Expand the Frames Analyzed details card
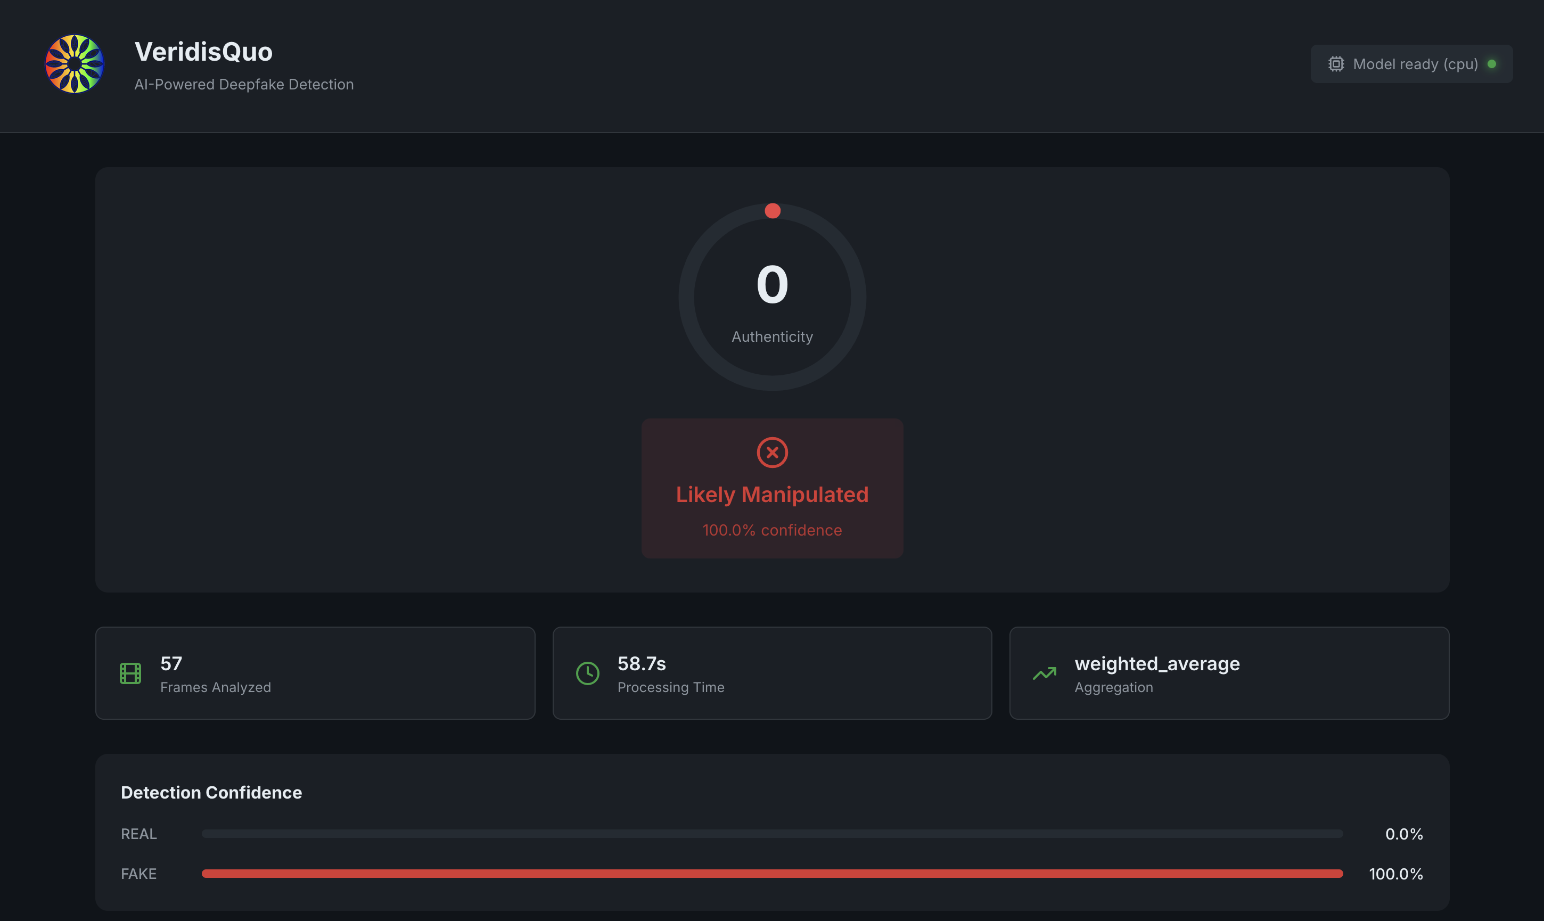 (x=315, y=673)
